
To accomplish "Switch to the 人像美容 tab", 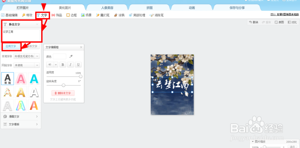I will tap(107, 8).
